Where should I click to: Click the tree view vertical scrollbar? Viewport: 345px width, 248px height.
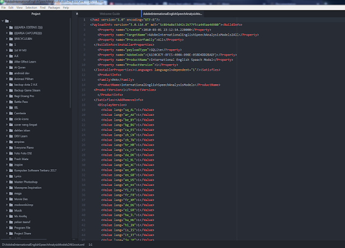pyautogui.click(x=71, y=64)
